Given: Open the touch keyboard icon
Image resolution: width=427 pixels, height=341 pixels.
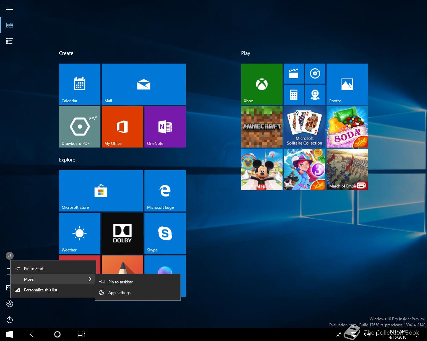Looking at the screenshot, I should [x=380, y=334].
